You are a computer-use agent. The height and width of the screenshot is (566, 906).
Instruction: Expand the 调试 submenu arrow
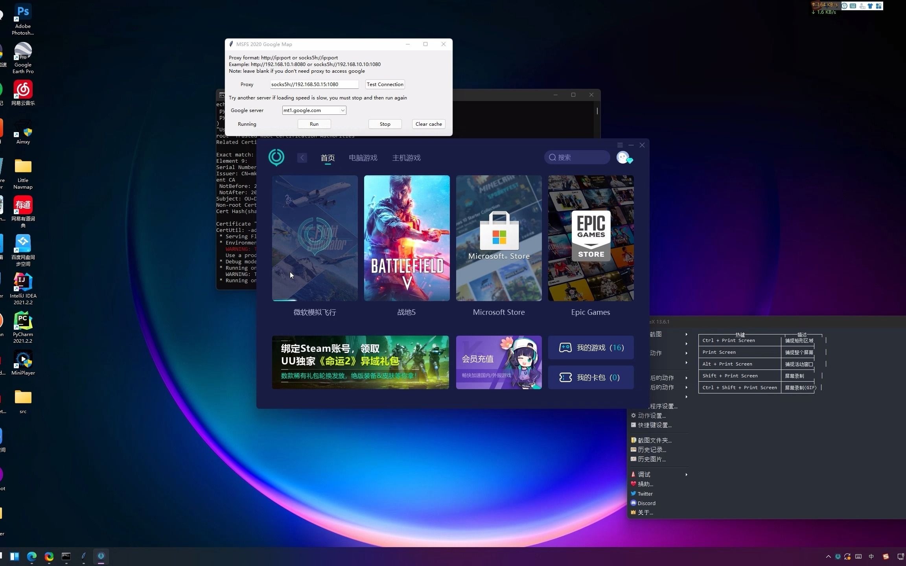pos(686,474)
